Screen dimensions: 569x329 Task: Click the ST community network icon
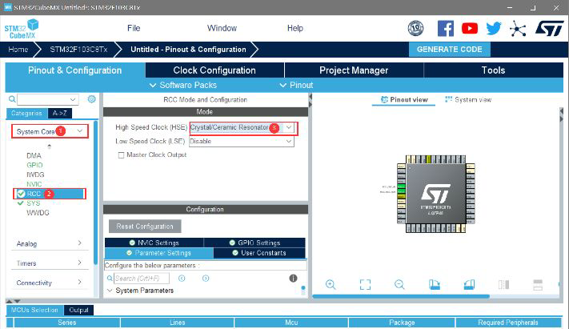click(x=518, y=29)
